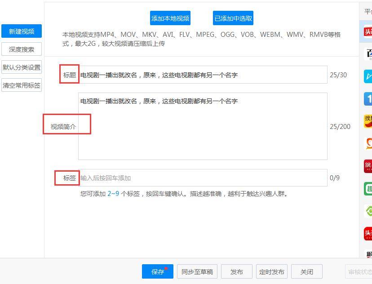Focus the 标签 tag input field
This screenshot has height=284, width=372.
point(202,178)
